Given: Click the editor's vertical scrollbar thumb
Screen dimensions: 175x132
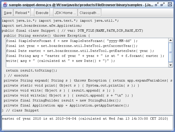Looking at the screenshot, I should [x=171, y=52].
